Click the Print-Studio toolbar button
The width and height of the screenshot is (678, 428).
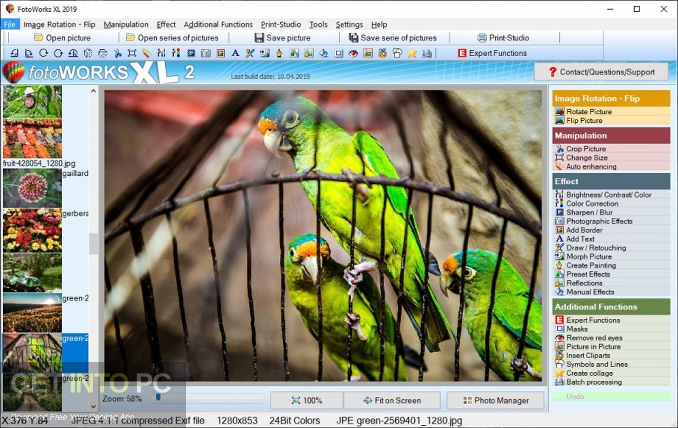(x=503, y=38)
